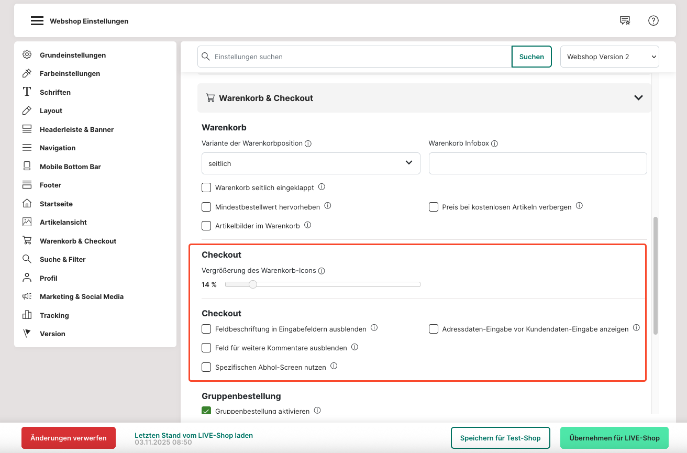Open Variante der Warenkorbposition dropdown
This screenshot has width=687, height=453.
[x=311, y=163]
